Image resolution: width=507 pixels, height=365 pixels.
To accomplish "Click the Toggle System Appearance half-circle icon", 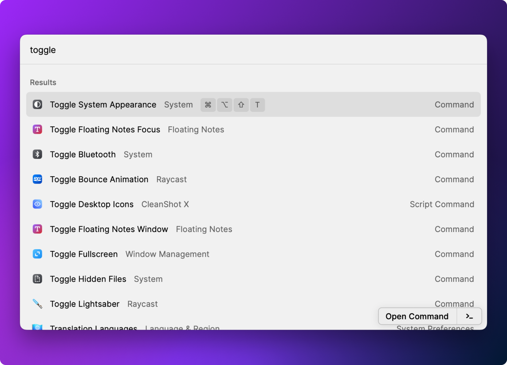I will click(38, 105).
